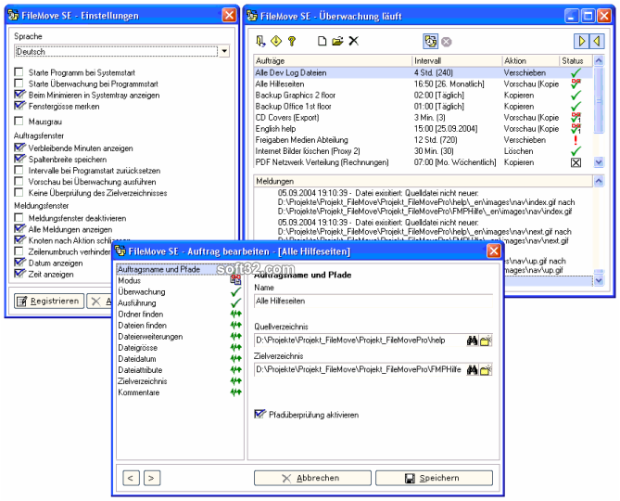Click green checkmark next to Ausführung
This screenshot has width=620, height=501.
click(235, 303)
